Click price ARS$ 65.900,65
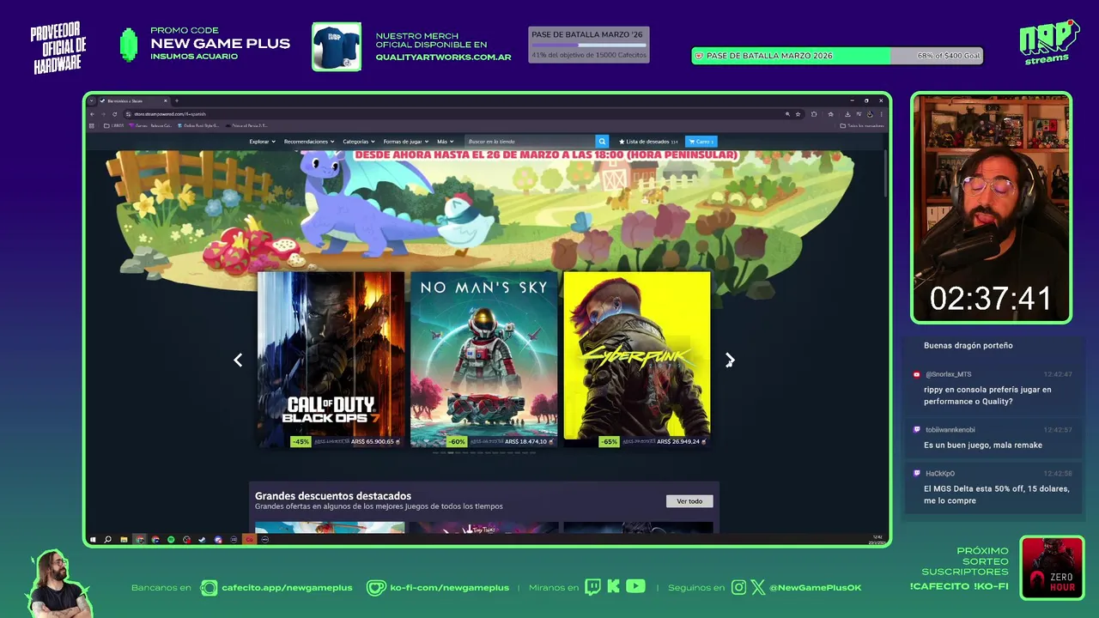 tap(373, 441)
